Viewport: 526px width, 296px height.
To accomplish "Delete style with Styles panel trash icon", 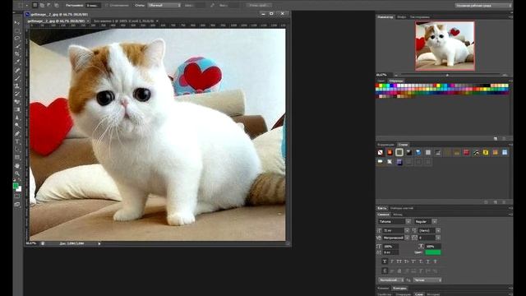I will coord(504,202).
